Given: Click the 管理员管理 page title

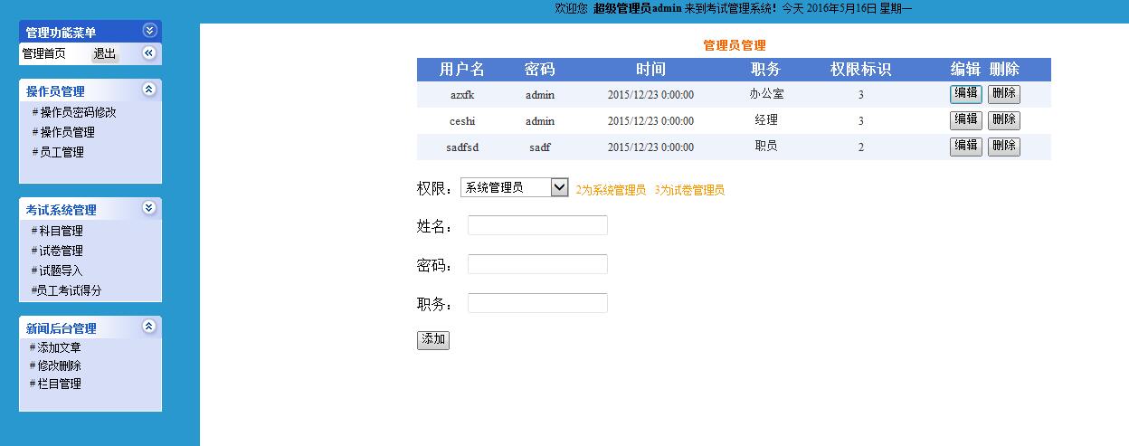Looking at the screenshot, I should (x=735, y=45).
